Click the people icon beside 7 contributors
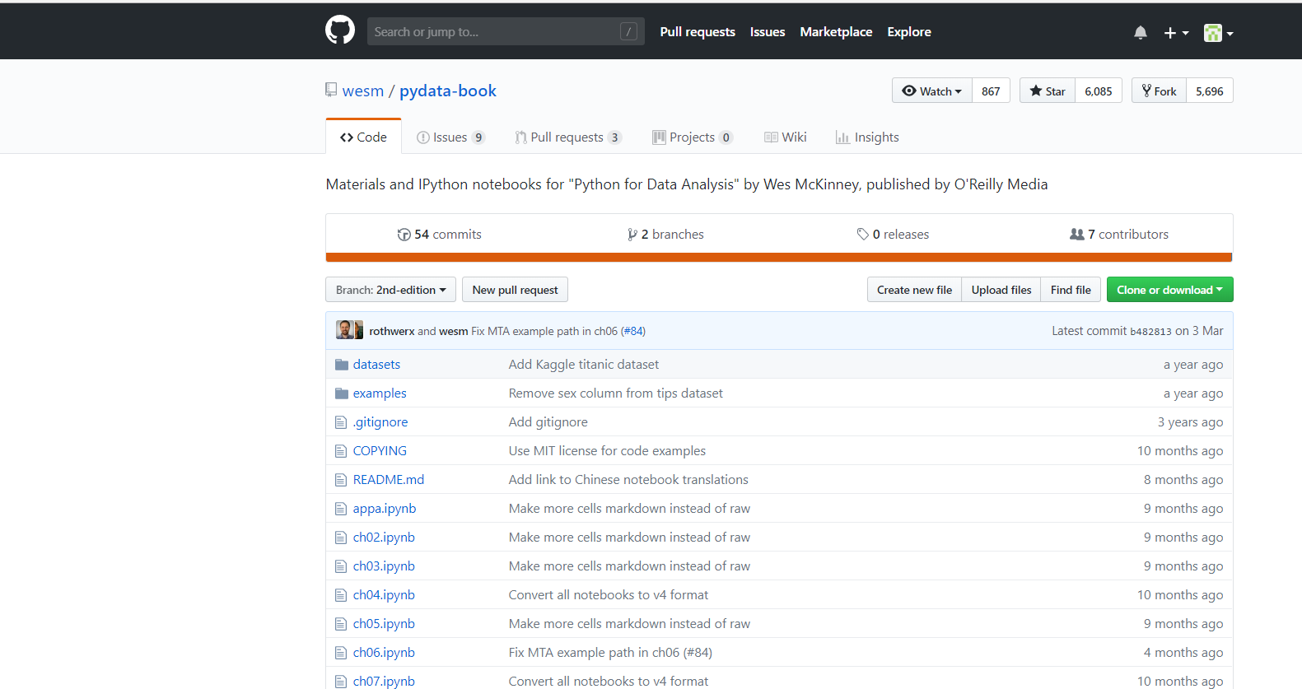The width and height of the screenshot is (1302, 689). coord(1076,235)
